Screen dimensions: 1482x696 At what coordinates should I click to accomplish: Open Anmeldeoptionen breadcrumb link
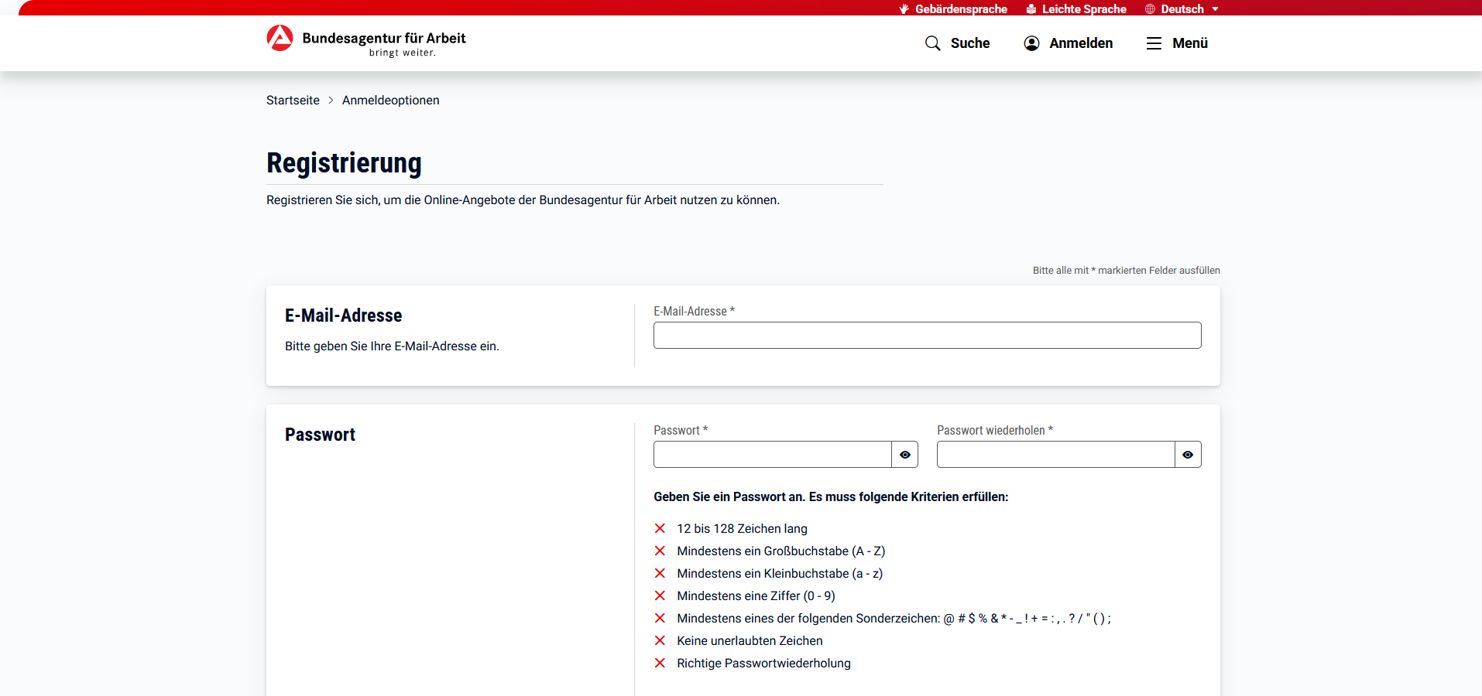point(390,101)
